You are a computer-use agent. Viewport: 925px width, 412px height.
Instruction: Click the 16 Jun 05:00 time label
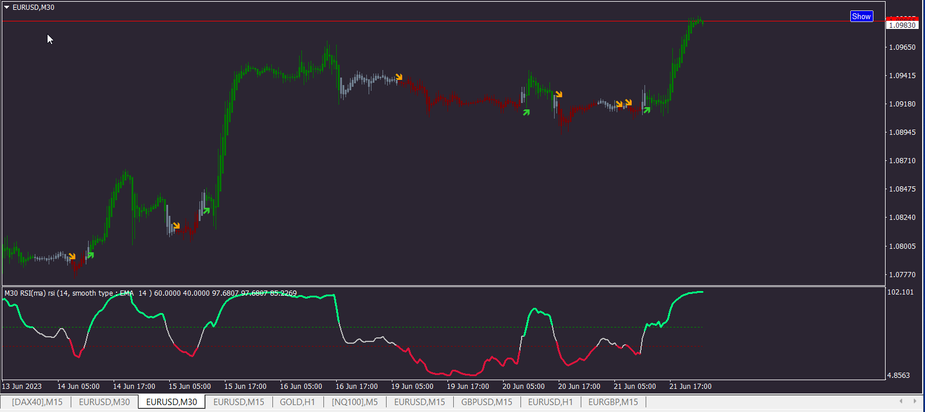click(301, 387)
